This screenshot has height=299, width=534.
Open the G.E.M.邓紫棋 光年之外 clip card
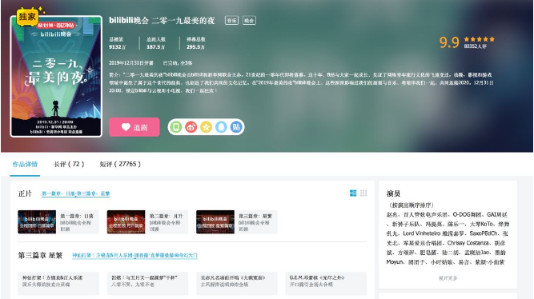pyautogui.click(x=326, y=283)
